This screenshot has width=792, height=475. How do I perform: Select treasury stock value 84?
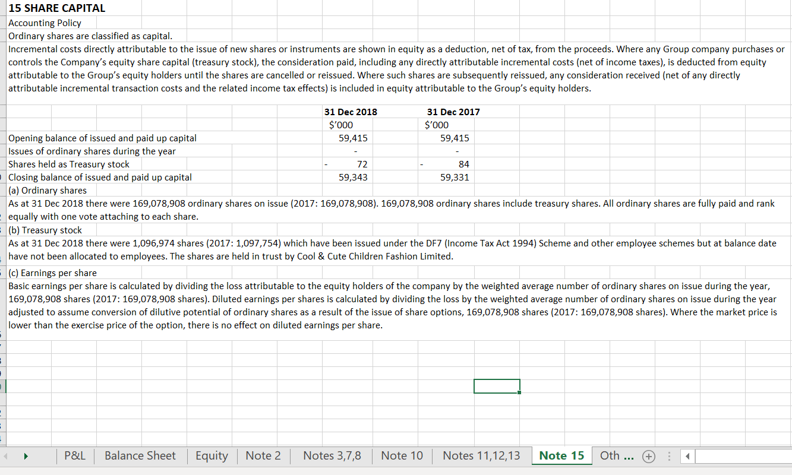(464, 164)
